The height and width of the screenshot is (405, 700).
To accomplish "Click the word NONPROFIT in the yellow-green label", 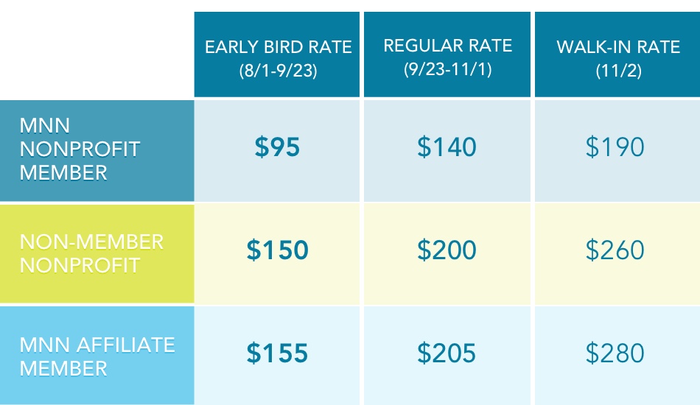I will (80, 265).
